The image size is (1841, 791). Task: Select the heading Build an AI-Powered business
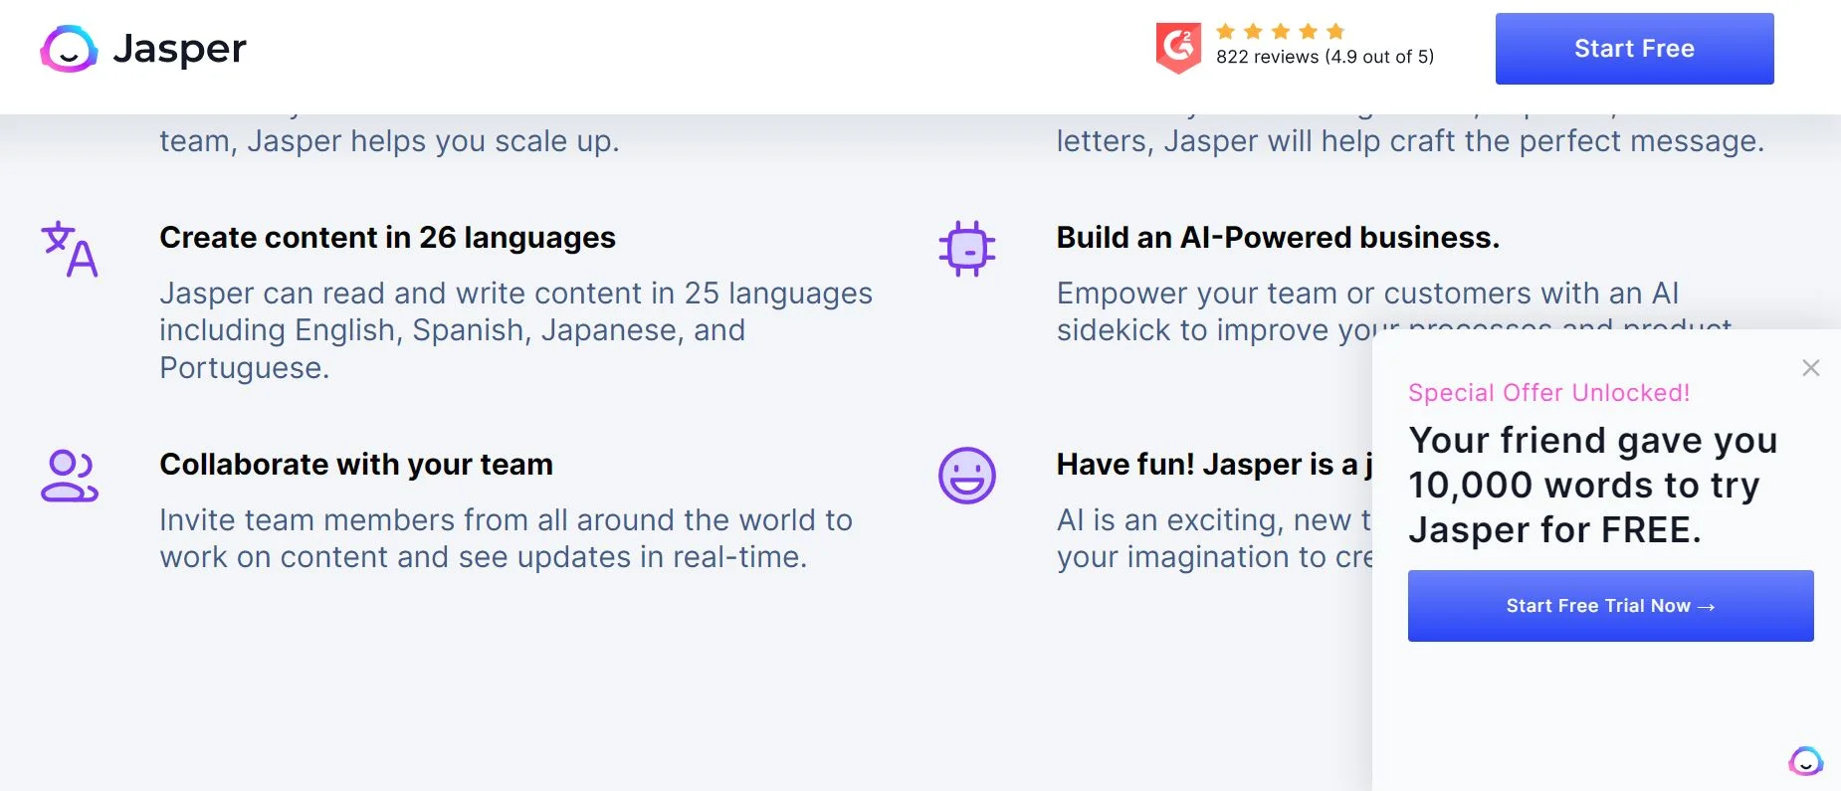(x=1278, y=238)
